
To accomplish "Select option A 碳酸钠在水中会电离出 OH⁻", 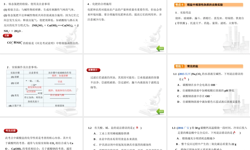I will click(197, 85).
